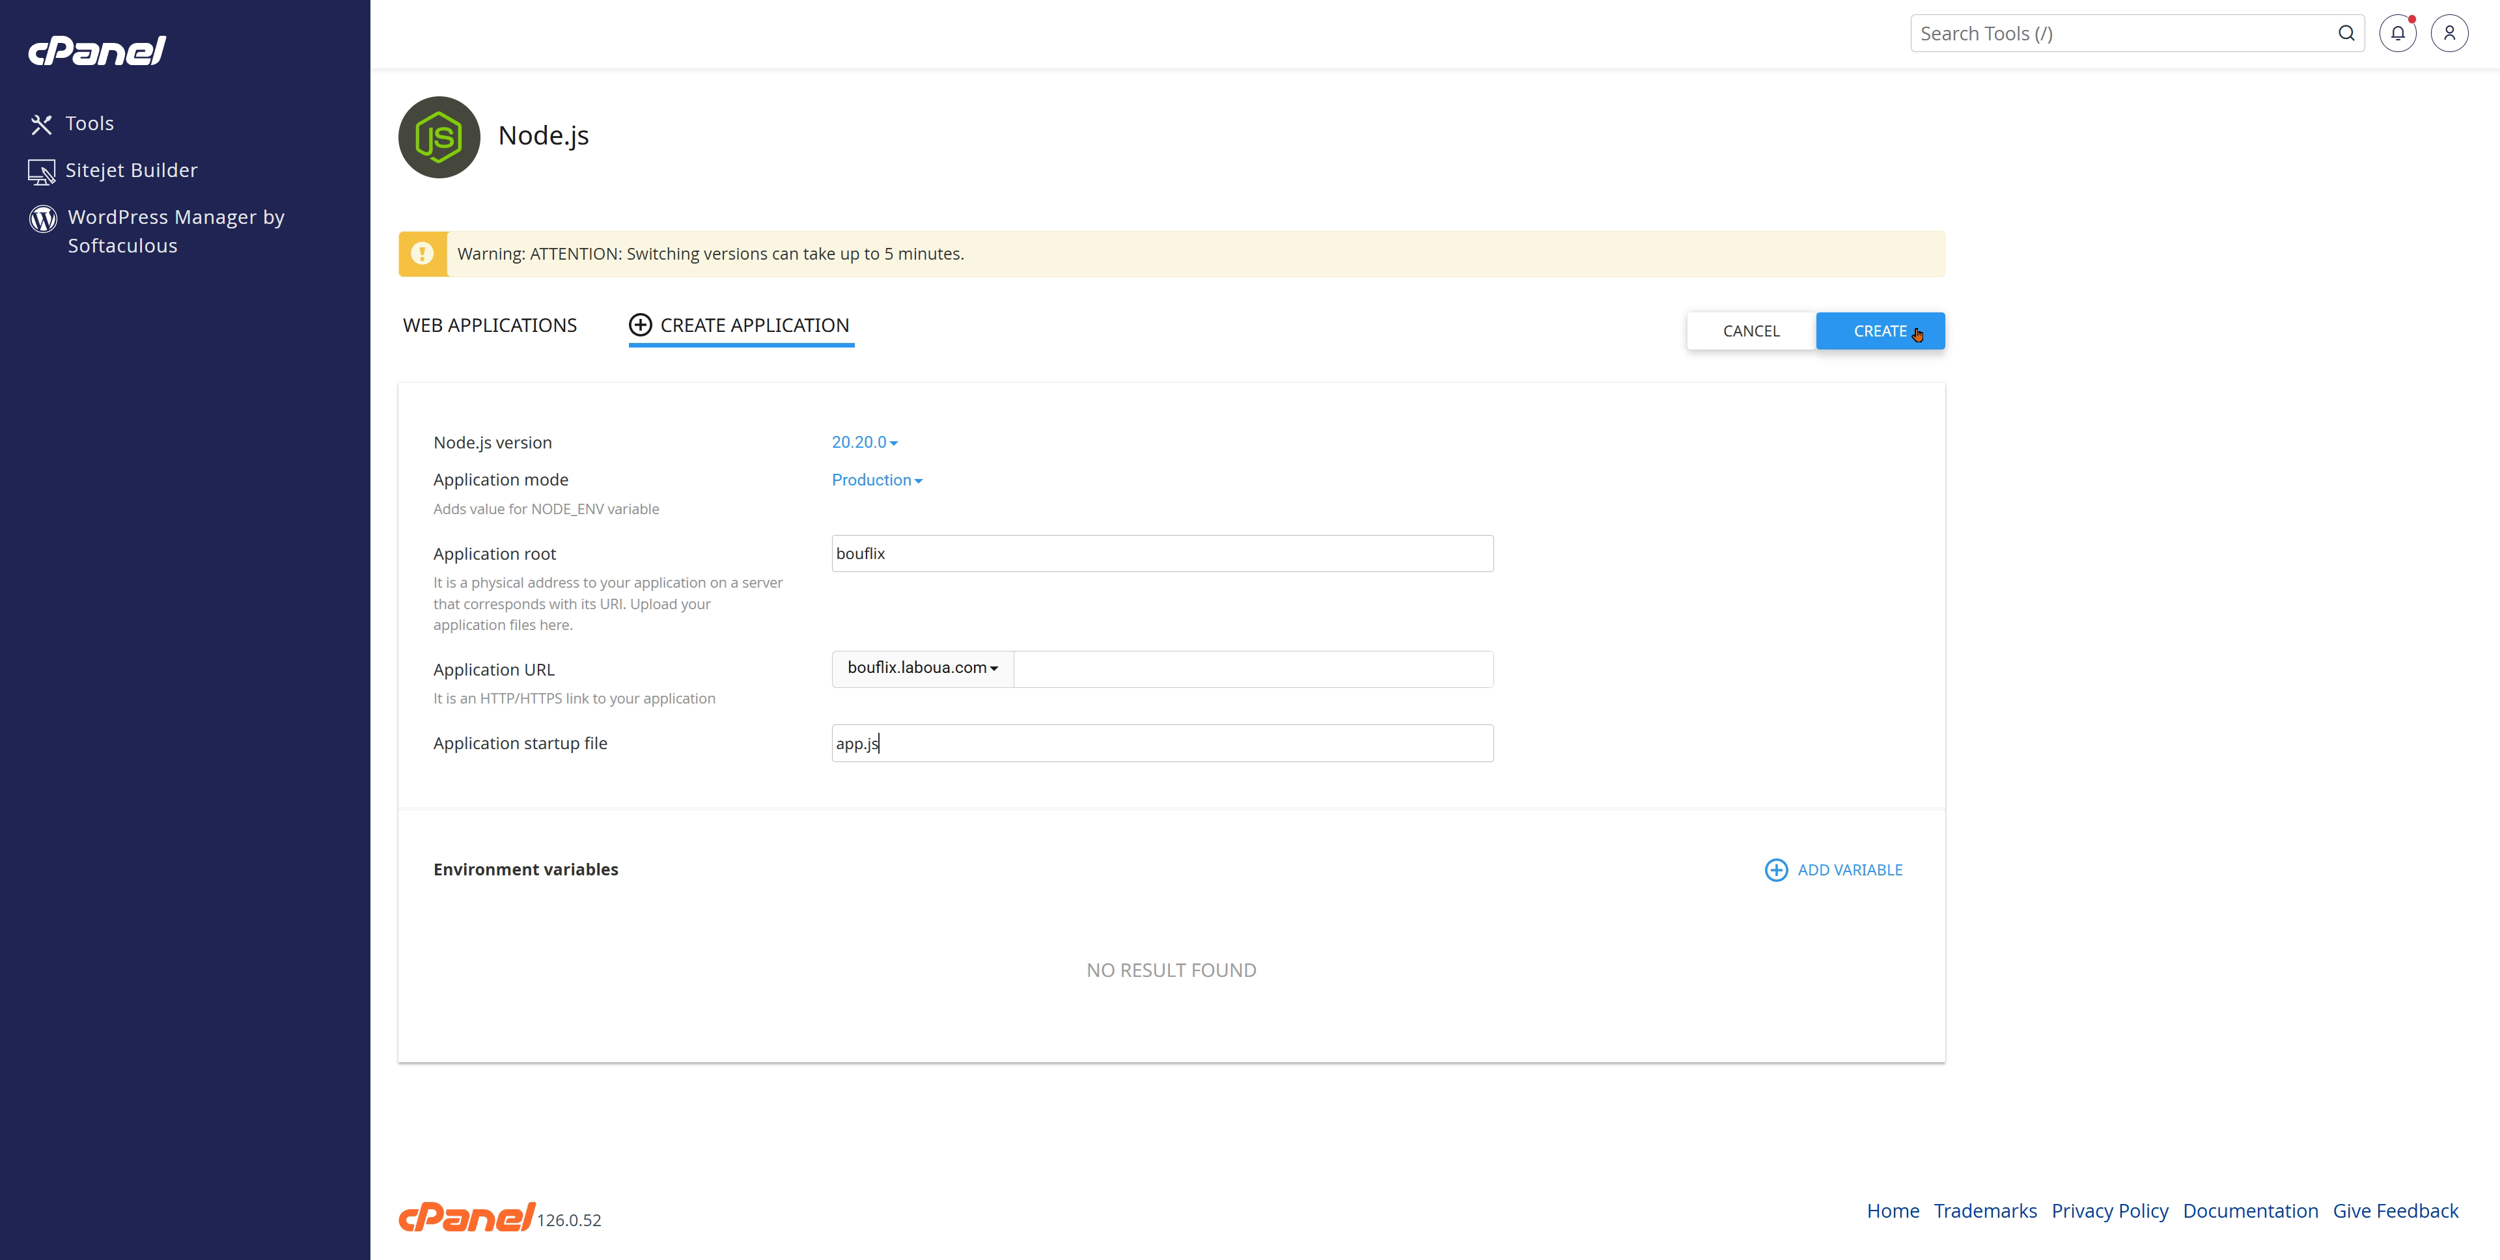Click the 'Application startup file' label
Viewport: 2500px width, 1260px height.
[520, 744]
